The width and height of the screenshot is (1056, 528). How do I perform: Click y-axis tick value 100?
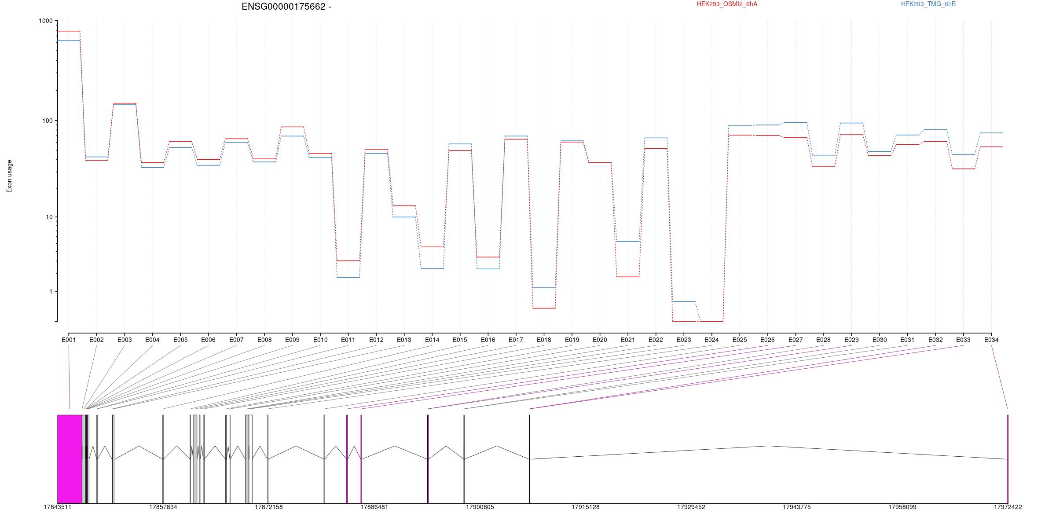[x=47, y=121]
